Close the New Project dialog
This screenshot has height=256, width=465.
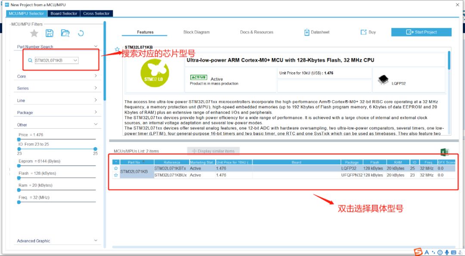click(458, 5)
